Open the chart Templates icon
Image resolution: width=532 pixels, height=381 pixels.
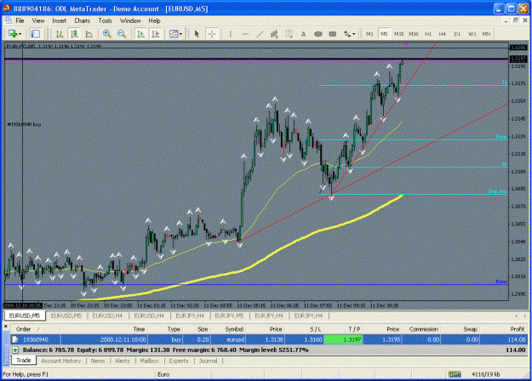point(174,34)
